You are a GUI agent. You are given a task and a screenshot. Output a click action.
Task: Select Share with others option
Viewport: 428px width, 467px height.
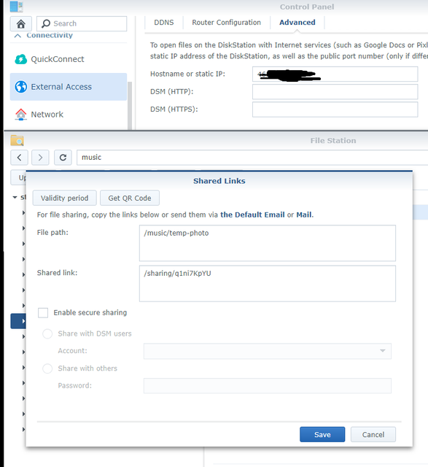[x=47, y=368]
